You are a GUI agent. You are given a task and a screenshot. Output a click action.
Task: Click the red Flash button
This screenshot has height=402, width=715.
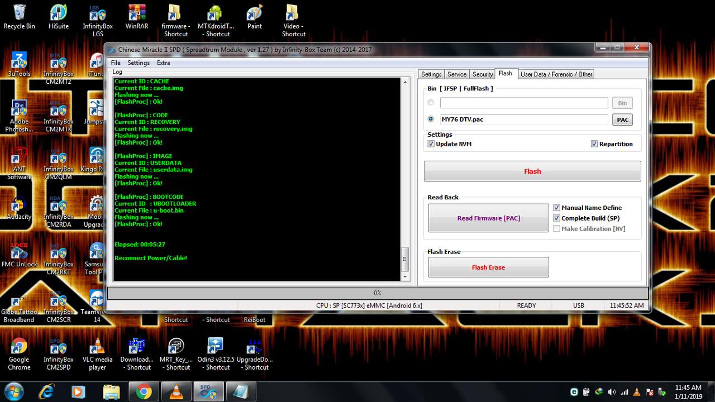(x=532, y=171)
